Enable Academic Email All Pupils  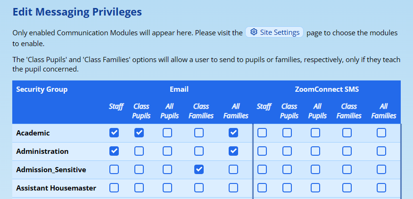167,133
